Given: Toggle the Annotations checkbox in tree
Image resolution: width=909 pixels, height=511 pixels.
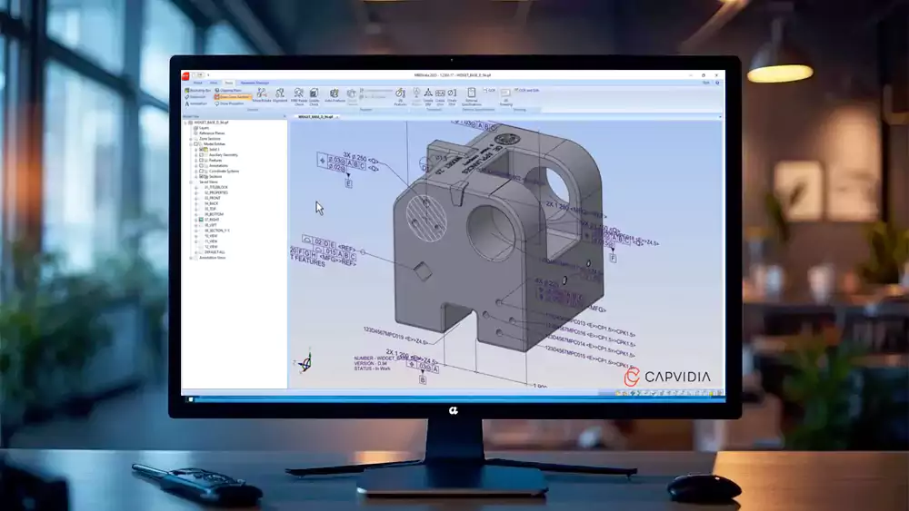Looking at the screenshot, I should click(x=201, y=166).
